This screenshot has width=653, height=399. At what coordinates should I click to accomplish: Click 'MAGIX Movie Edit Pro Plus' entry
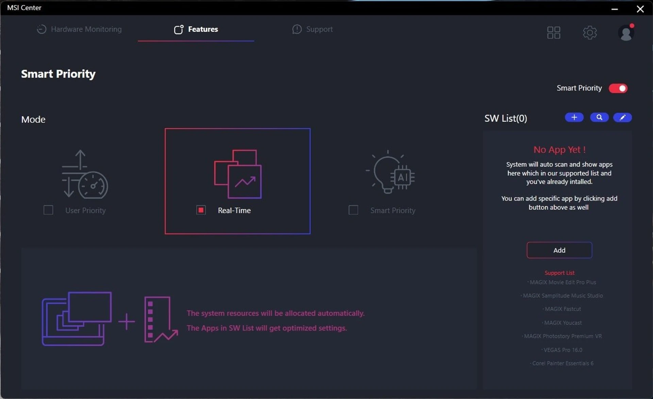pyautogui.click(x=562, y=282)
